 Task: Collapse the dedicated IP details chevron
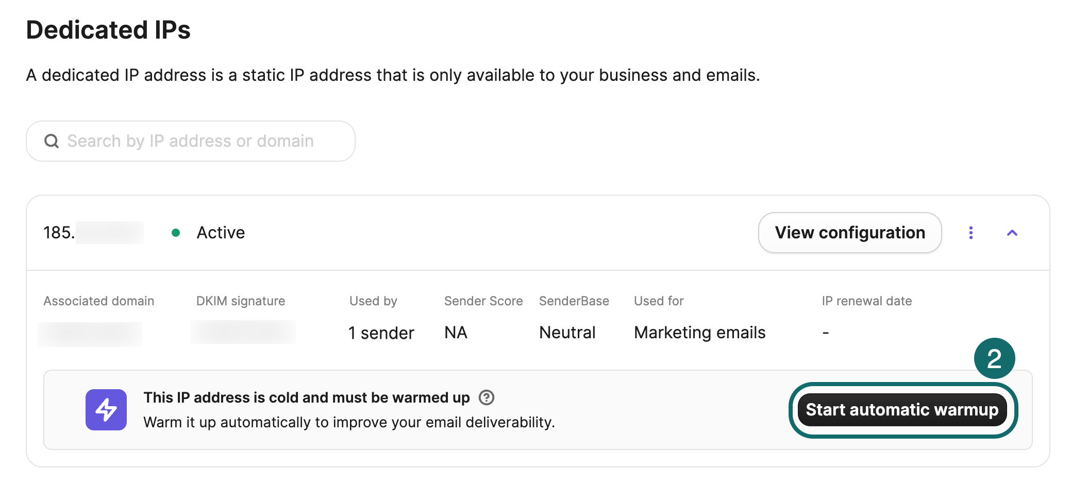1012,233
